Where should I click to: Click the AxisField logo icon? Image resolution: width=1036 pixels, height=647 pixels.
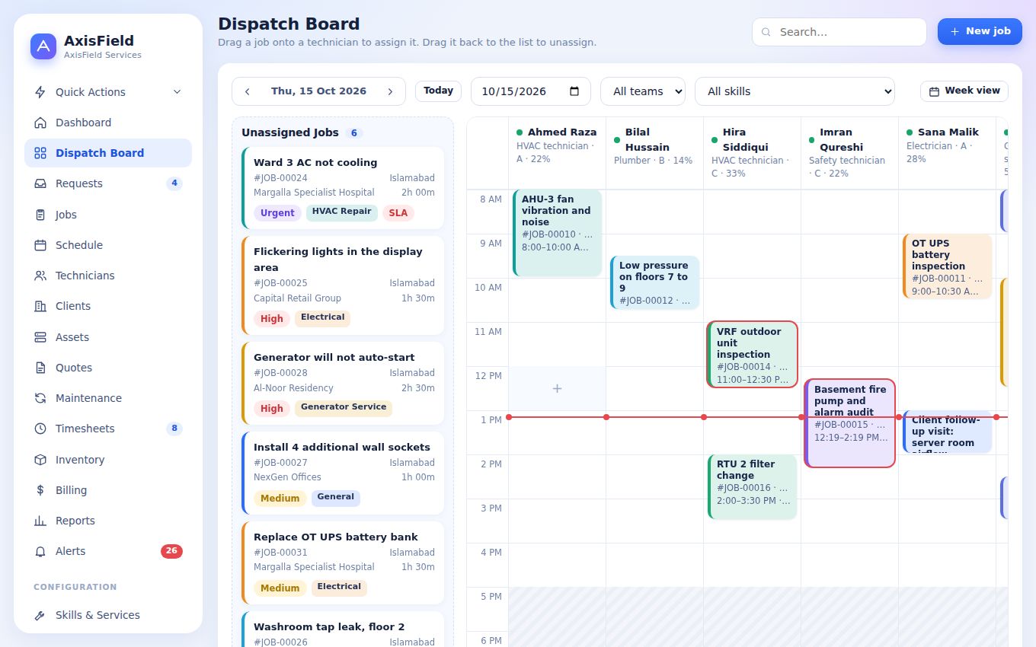(x=43, y=46)
